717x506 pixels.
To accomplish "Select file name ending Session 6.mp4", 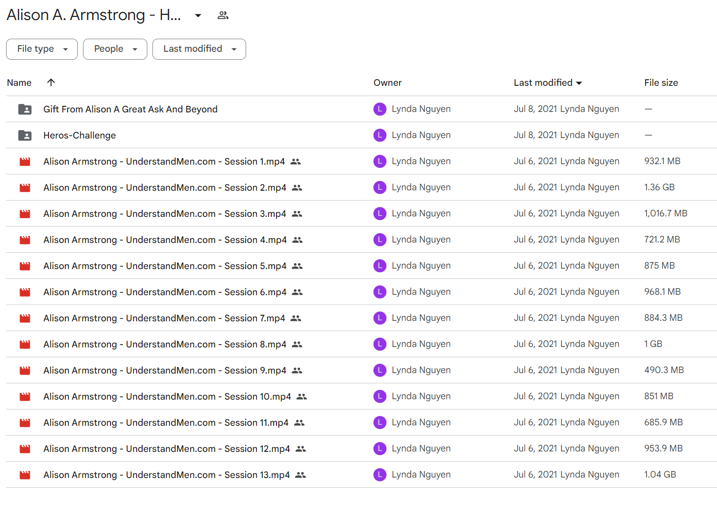I will click(165, 292).
